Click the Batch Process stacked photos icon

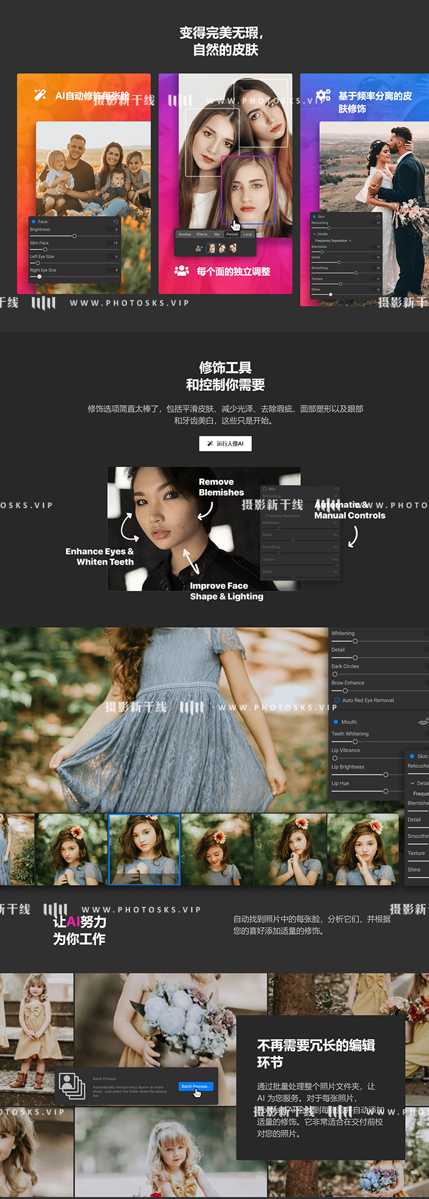72,1085
